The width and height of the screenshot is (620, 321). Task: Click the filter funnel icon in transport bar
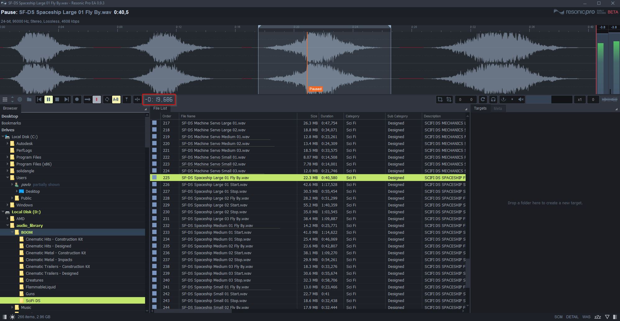click(126, 99)
